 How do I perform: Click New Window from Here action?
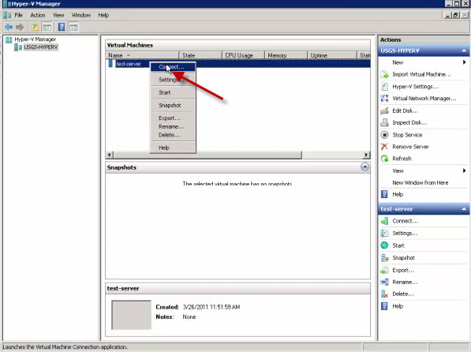(420, 182)
